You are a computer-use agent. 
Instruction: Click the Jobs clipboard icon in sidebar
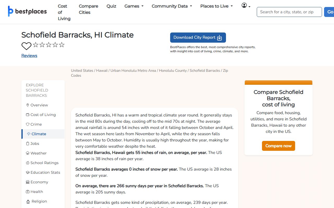[28, 144]
